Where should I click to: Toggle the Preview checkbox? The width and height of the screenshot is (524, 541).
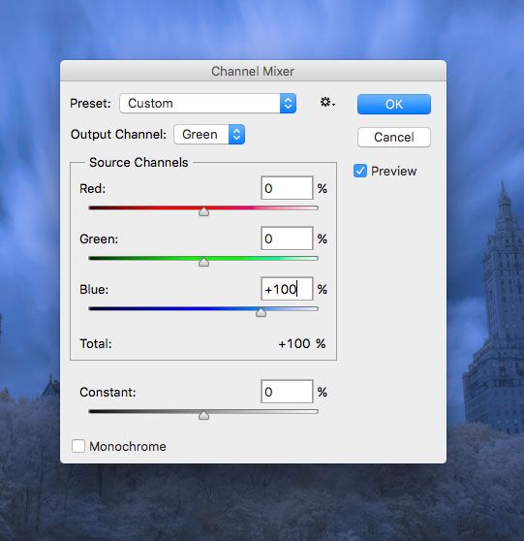point(360,172)
